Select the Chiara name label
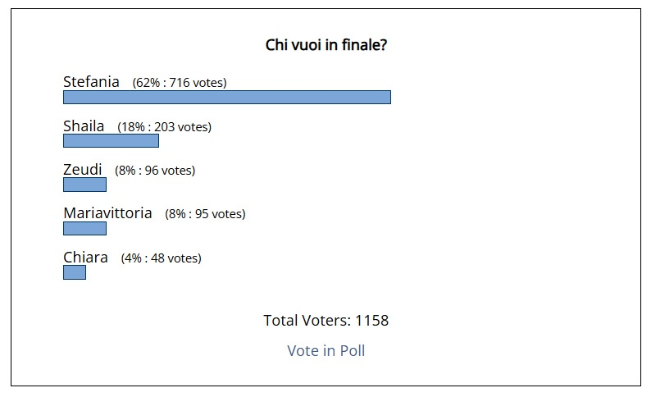The width and height of the screenshot is (651, 397). click(x=85, y=258)
